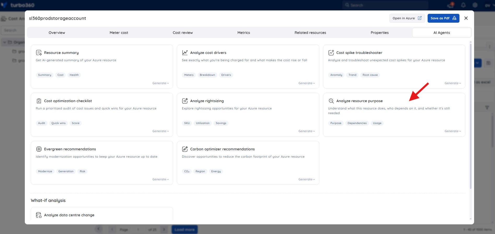Click the Health tag in Resource summary
This screenshot has width=495, height=234.
74,75
